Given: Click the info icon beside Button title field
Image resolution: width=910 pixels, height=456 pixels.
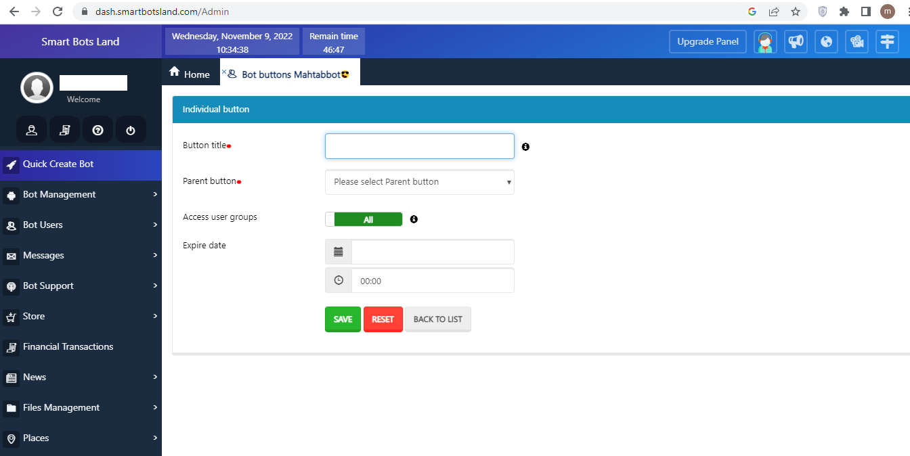Looking at the screenshot, I should pyautogui.click(x=525, y=147).
